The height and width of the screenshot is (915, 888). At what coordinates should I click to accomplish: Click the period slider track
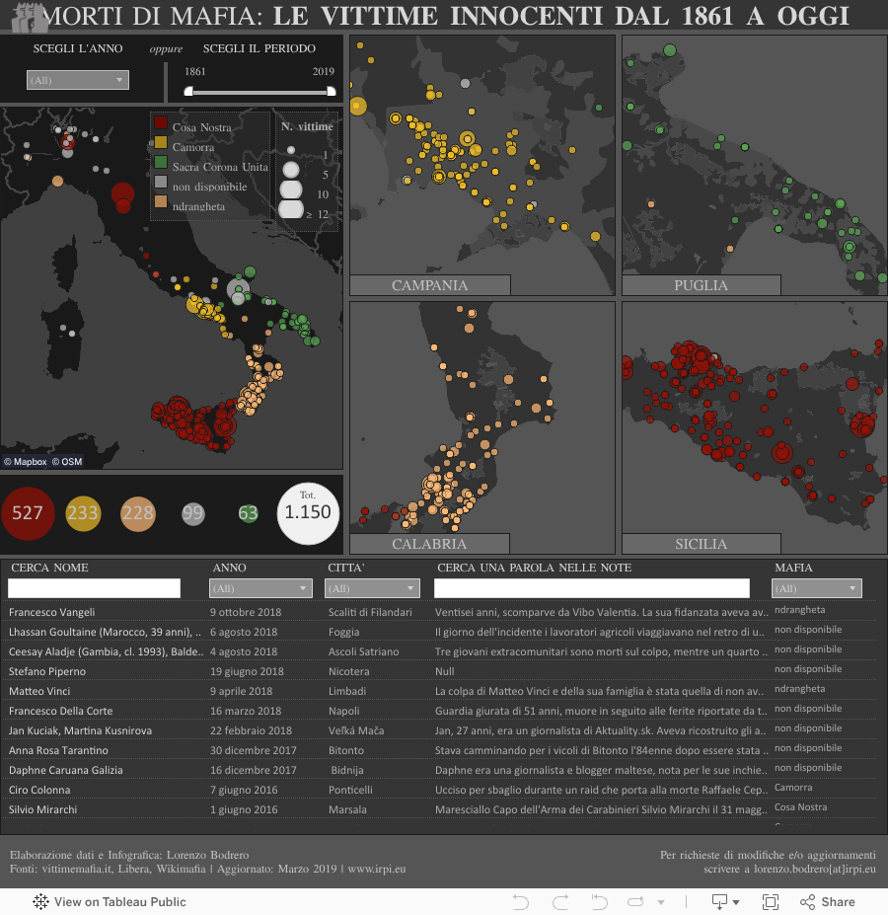259,92
